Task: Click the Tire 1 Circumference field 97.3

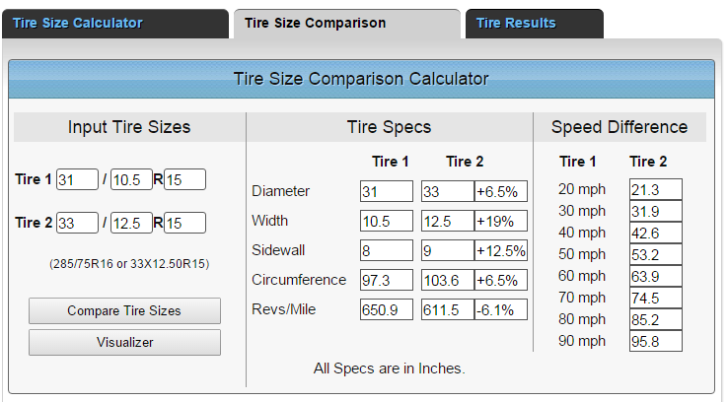Action: (x=386, y=280)
